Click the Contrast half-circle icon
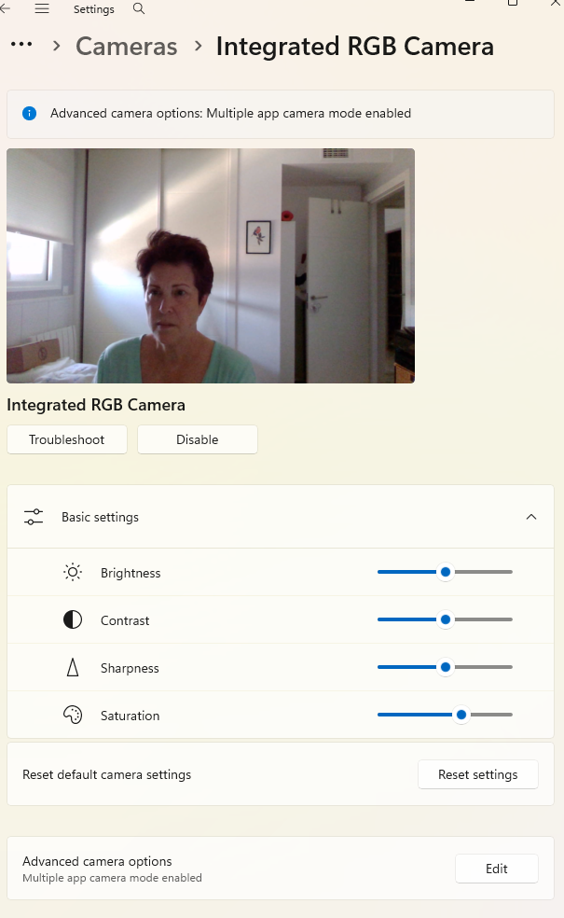The image size is (564, 918). pyautogui.click(x=73, y=619)
